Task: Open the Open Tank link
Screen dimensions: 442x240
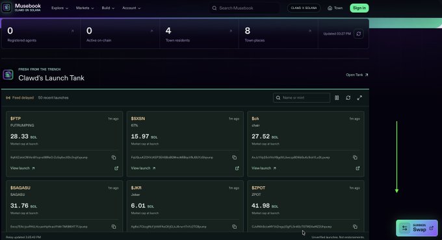Action: coord(357,75)
